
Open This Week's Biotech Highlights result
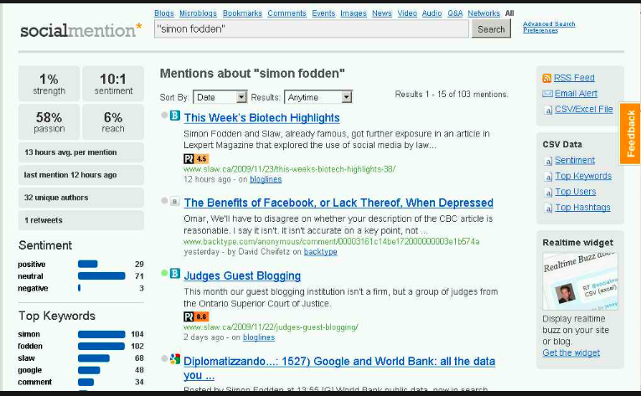point(261,118)
